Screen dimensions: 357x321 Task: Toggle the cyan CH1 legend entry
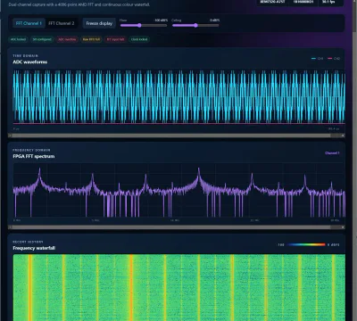[317, 59]
